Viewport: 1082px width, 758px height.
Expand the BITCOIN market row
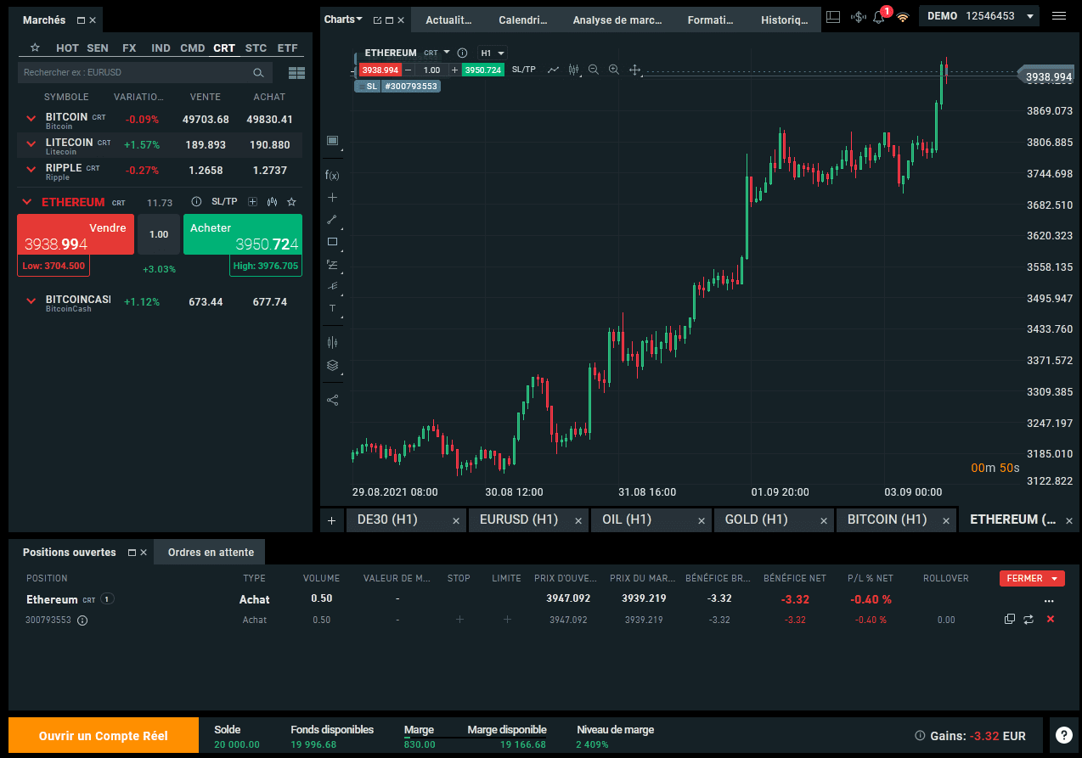(x=31, y=120)
